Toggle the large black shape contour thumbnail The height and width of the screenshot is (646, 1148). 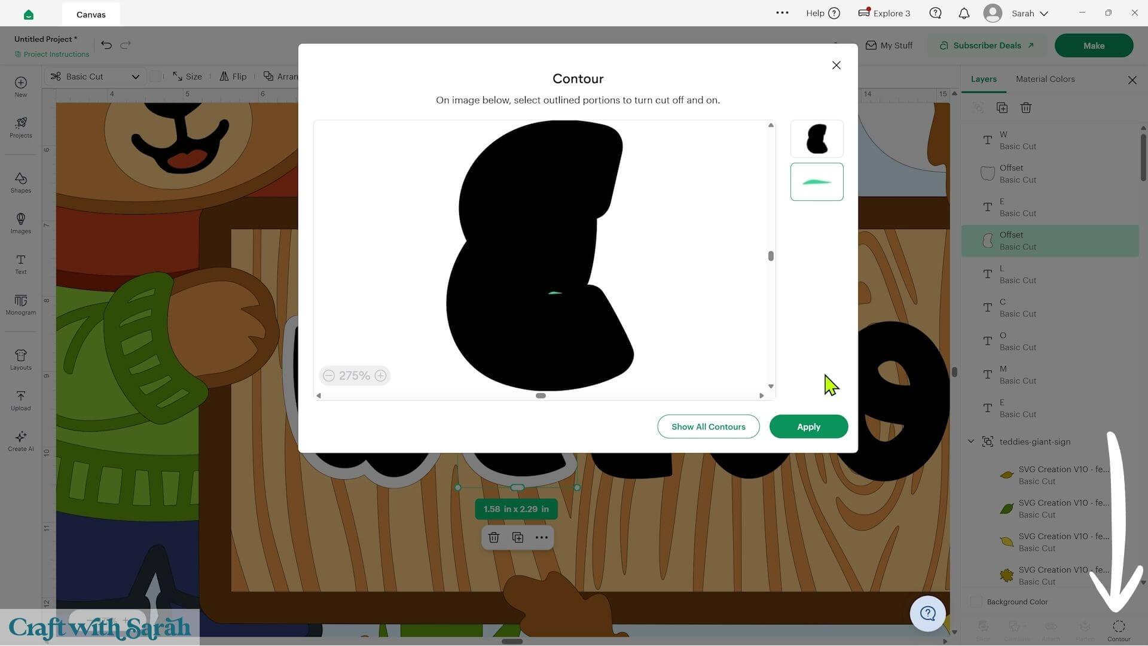click(x=817, y=139)
